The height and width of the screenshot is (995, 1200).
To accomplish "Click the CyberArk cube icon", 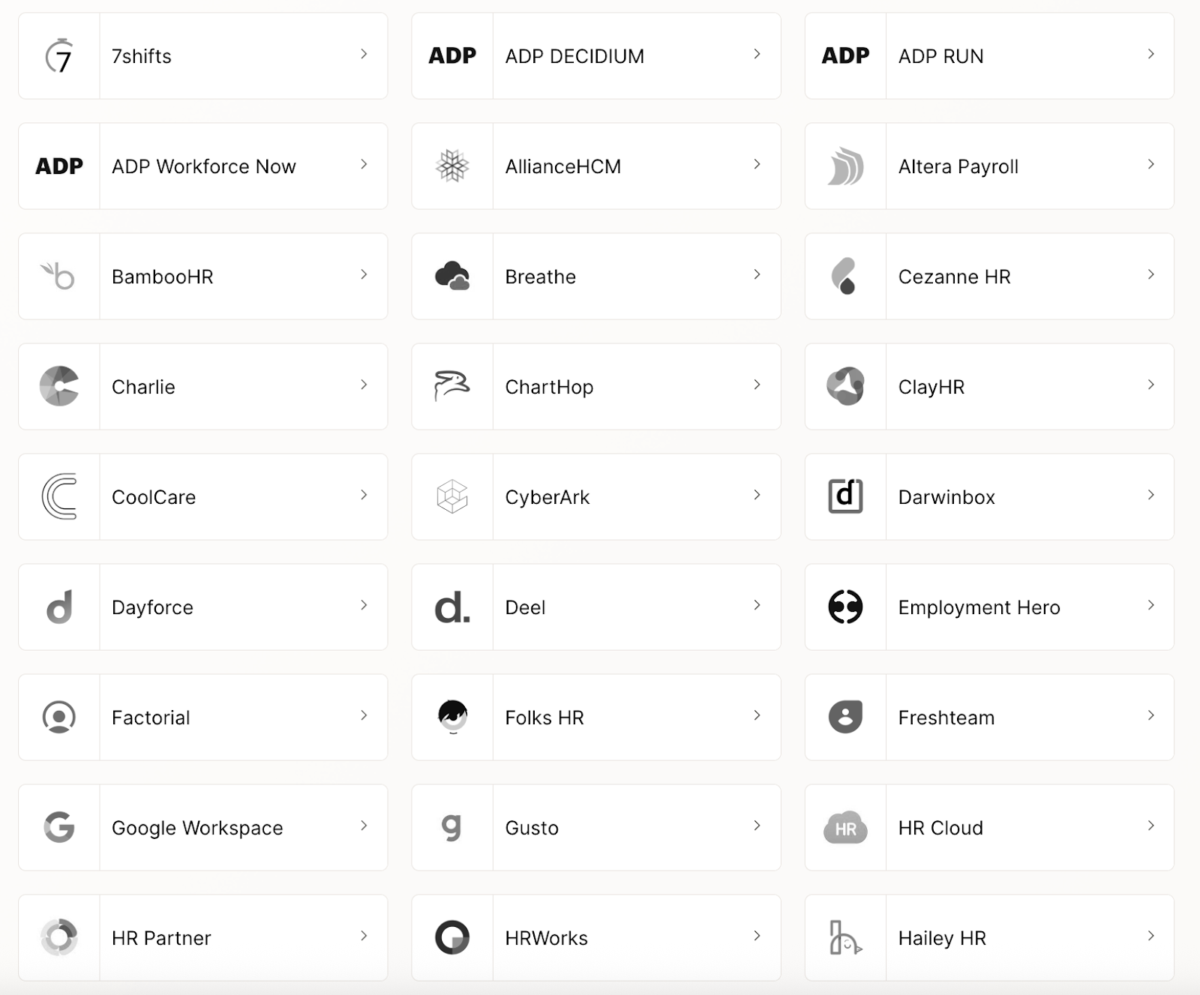I will [452, 496].
